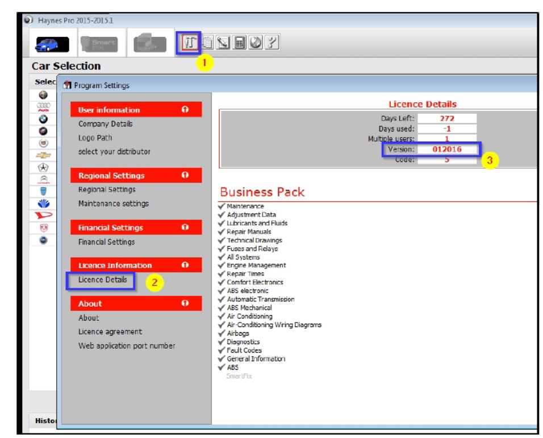Collapse the User information section arrow
The image size is (543, 438).
coord(185,110)
